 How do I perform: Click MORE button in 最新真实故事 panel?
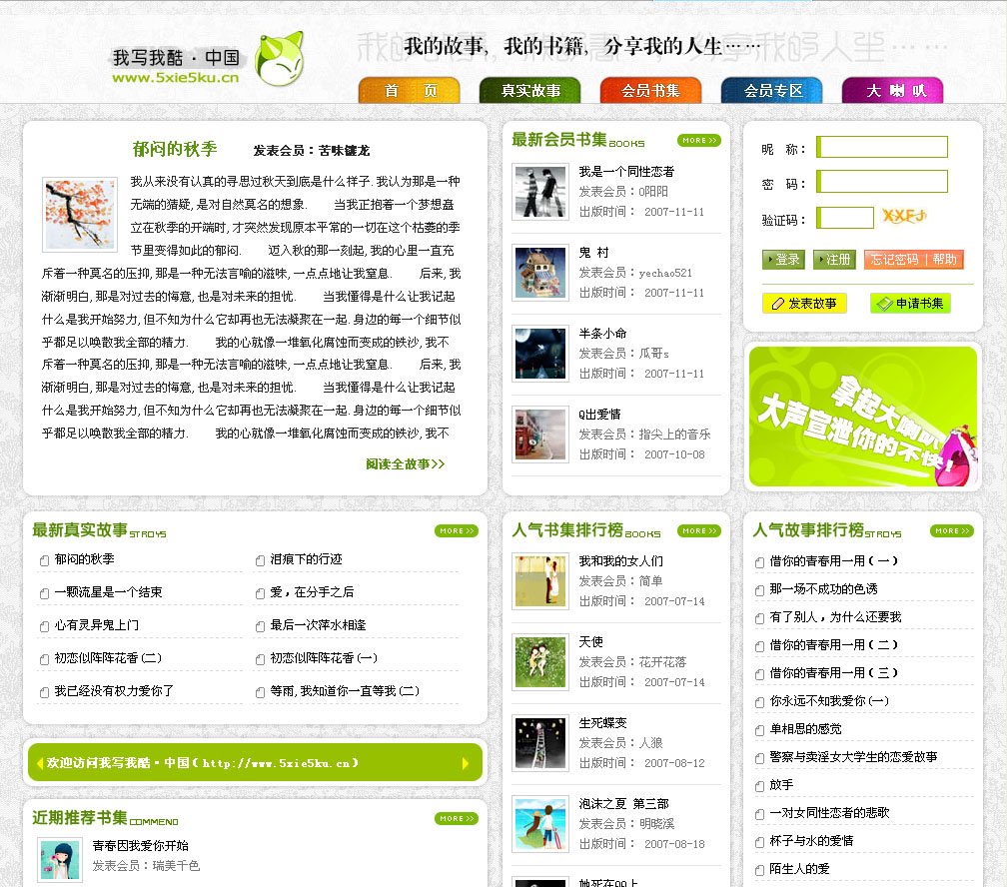(457, 530)
